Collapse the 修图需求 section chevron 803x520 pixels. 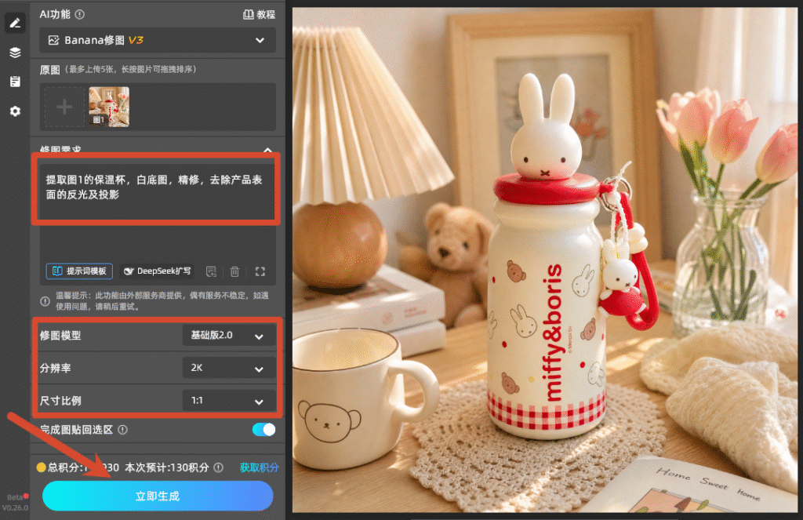pyautogui.click(x=268, y=150)
